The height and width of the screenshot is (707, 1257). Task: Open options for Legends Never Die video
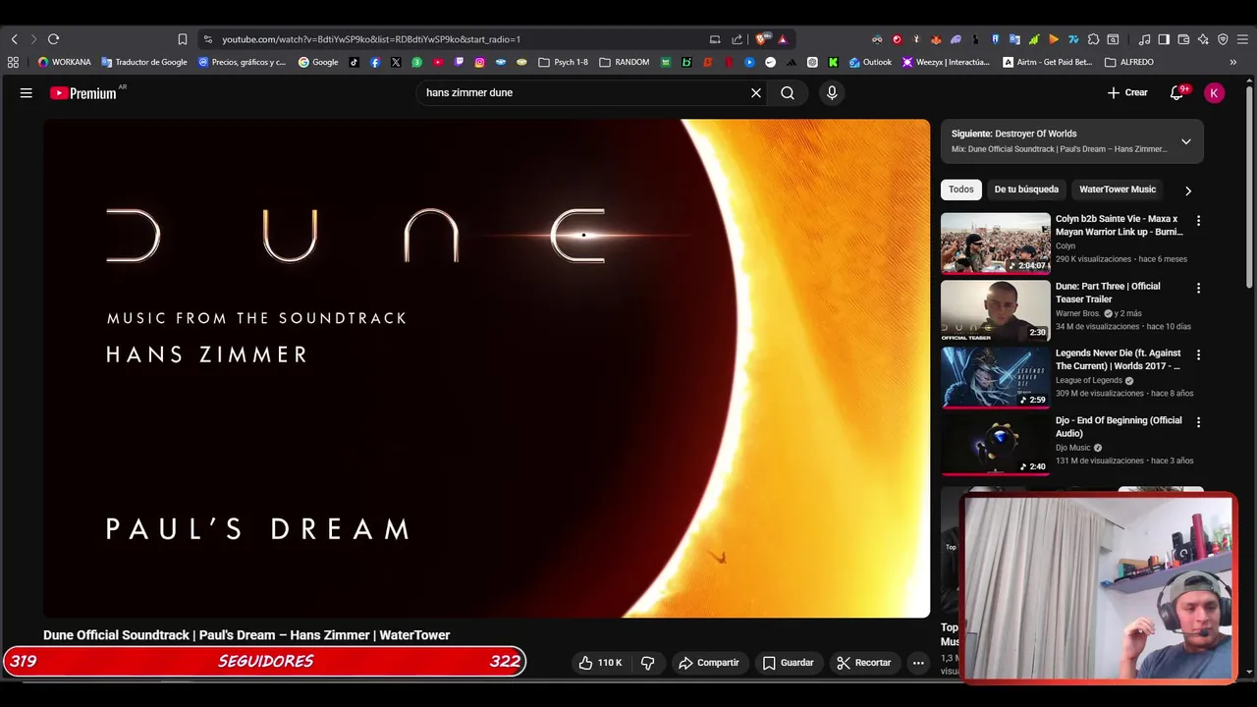click(x=1198, y=354)
